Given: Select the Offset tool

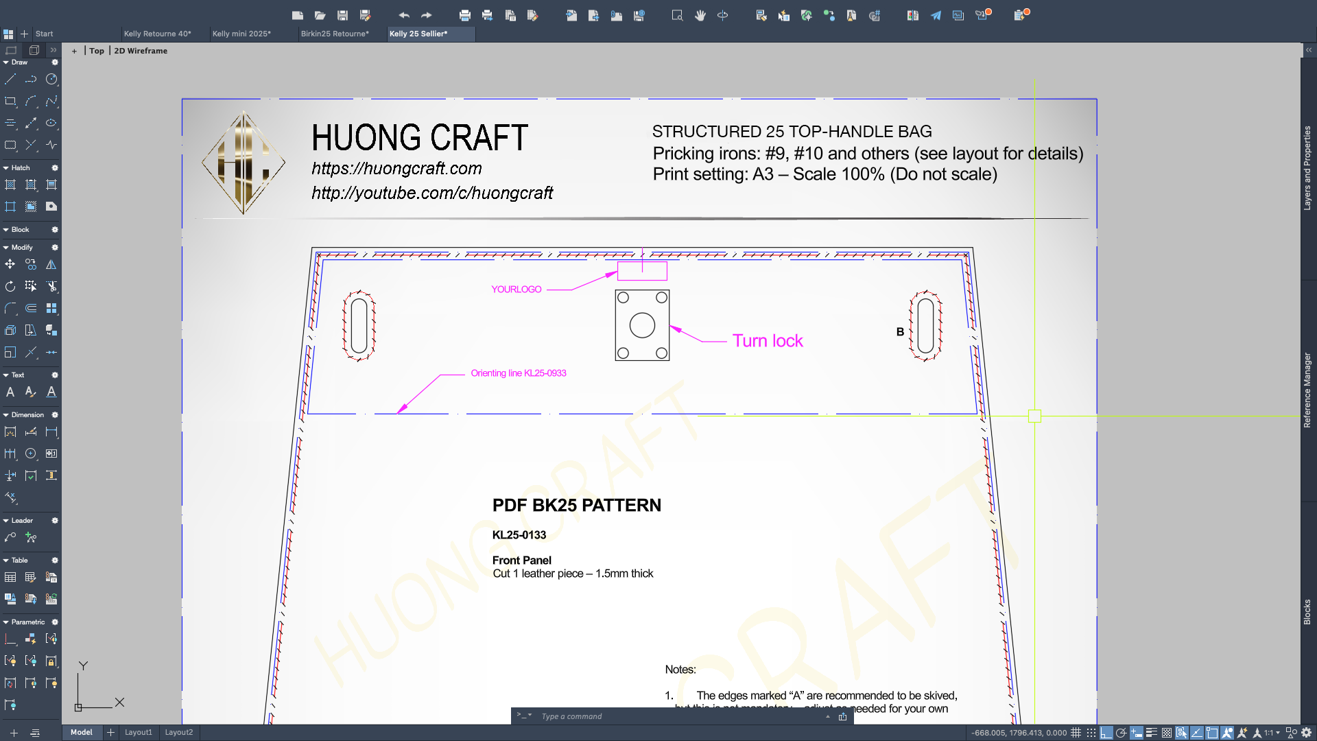Looking at the screenshot, I should click(31, 308).
